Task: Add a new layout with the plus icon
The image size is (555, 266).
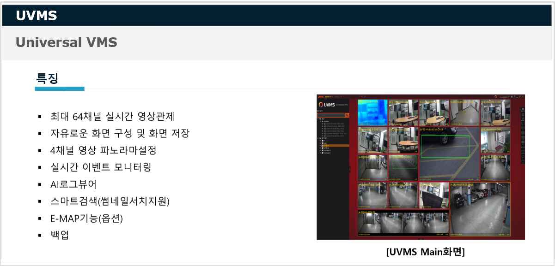Action: pyautogui.click(x=362, y=97)
